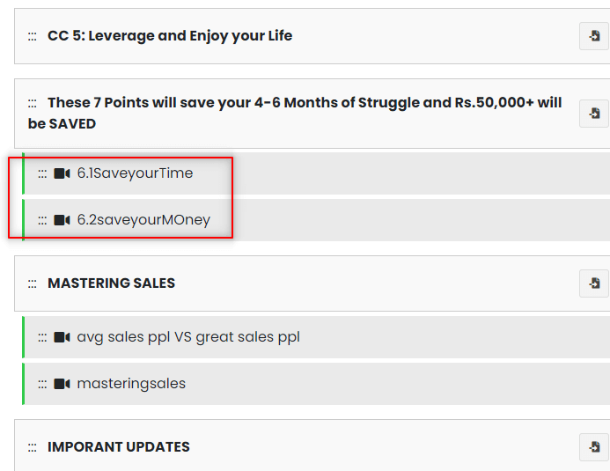Viewport: 610px width, 471px height.
Task: Collapse the MASTERING SALES section title
Action: pyautogui.click(x=111, y=283)
